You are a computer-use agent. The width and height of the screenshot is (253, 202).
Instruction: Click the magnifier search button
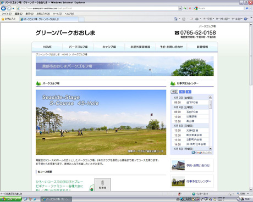[x=247, y=8]
